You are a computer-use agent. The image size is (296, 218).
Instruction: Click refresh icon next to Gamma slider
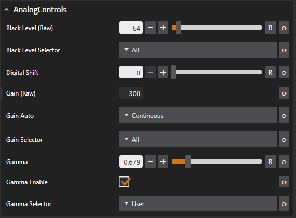(284, 161)
